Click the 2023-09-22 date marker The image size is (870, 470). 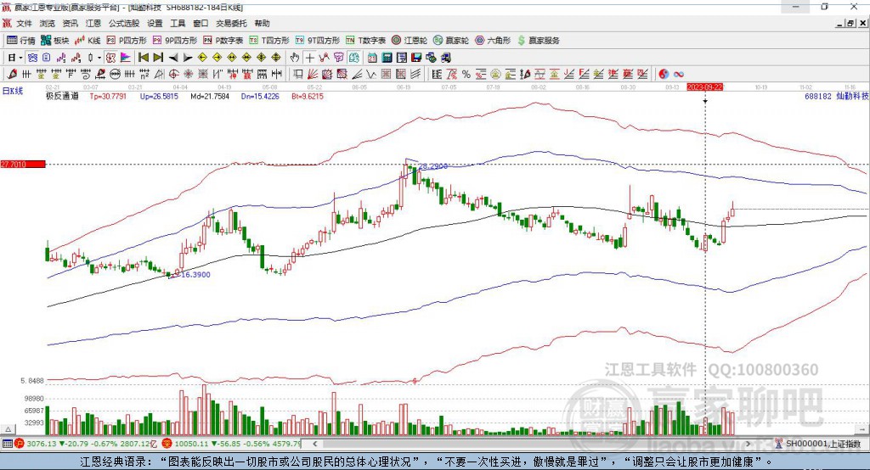(704, 87)
